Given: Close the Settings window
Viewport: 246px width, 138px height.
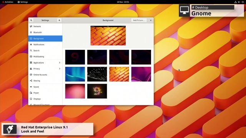Looking at the screenshot, I should tap(151, 20).
